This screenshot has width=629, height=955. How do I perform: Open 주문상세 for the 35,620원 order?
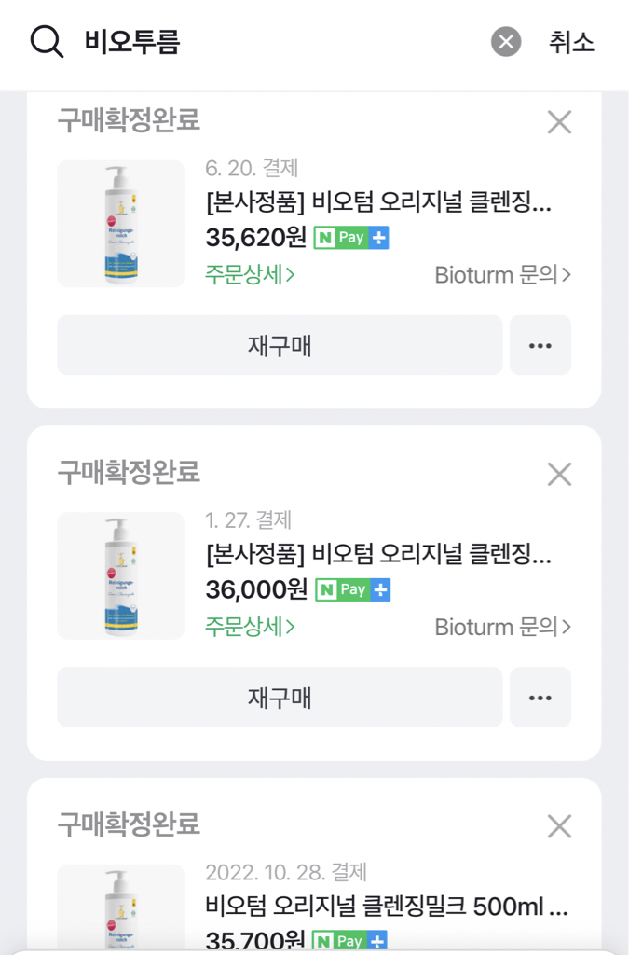(250, 275)
